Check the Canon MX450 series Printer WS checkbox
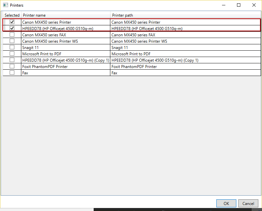The width and height of the screenshot is (262, 211). pyautogui.click(x=12, y=41)
